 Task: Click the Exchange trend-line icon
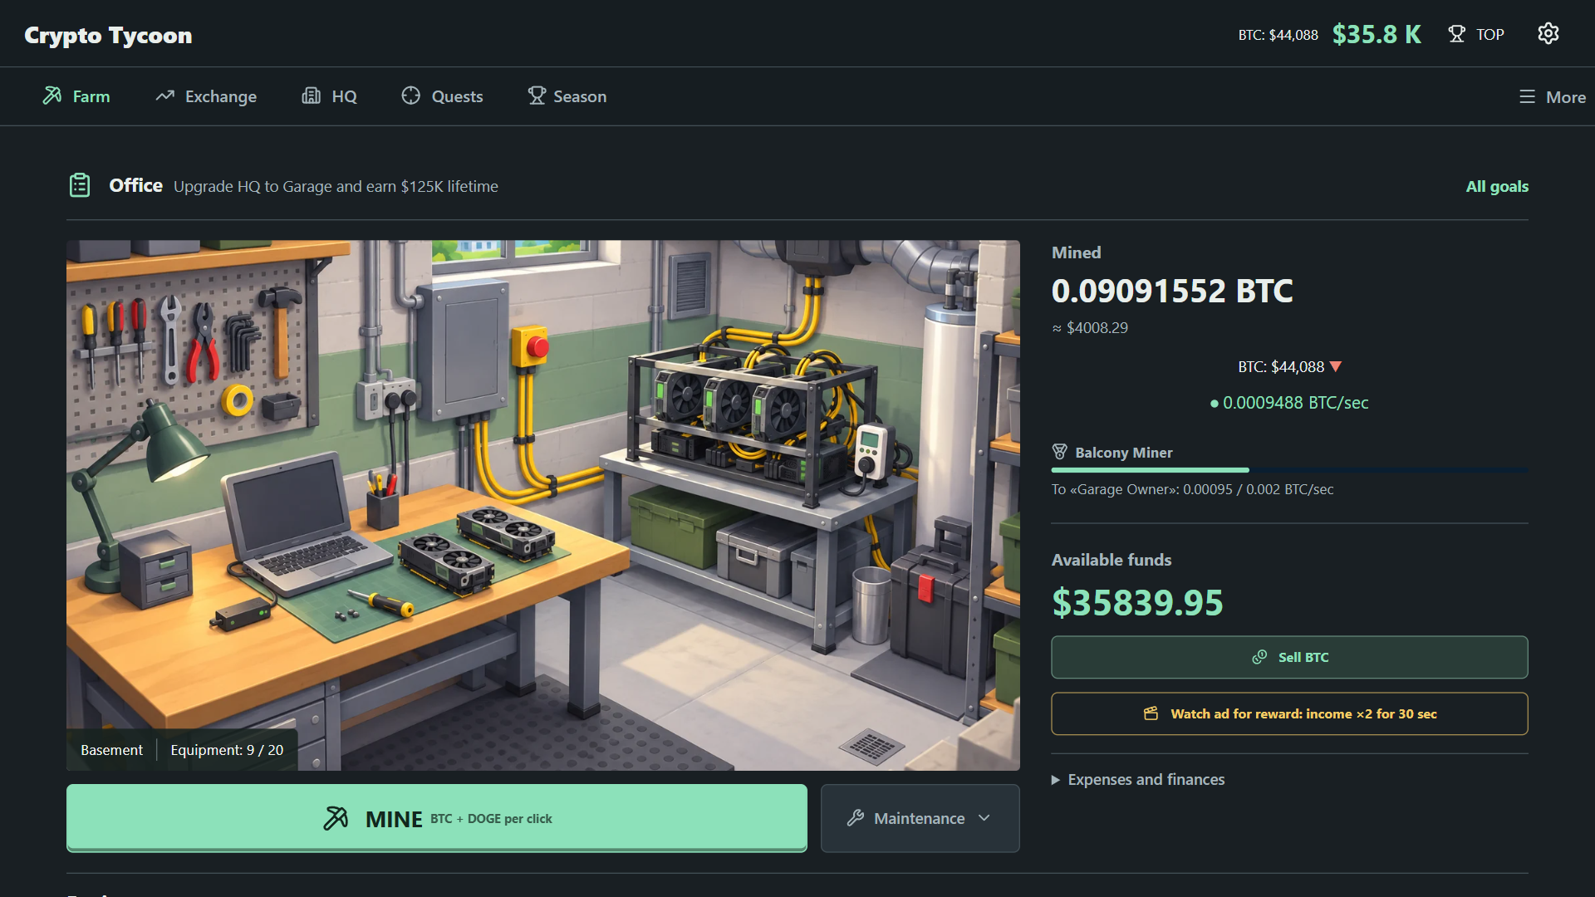click(x=164, y=96)
